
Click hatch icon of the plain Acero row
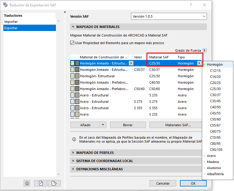coord(72,114)
